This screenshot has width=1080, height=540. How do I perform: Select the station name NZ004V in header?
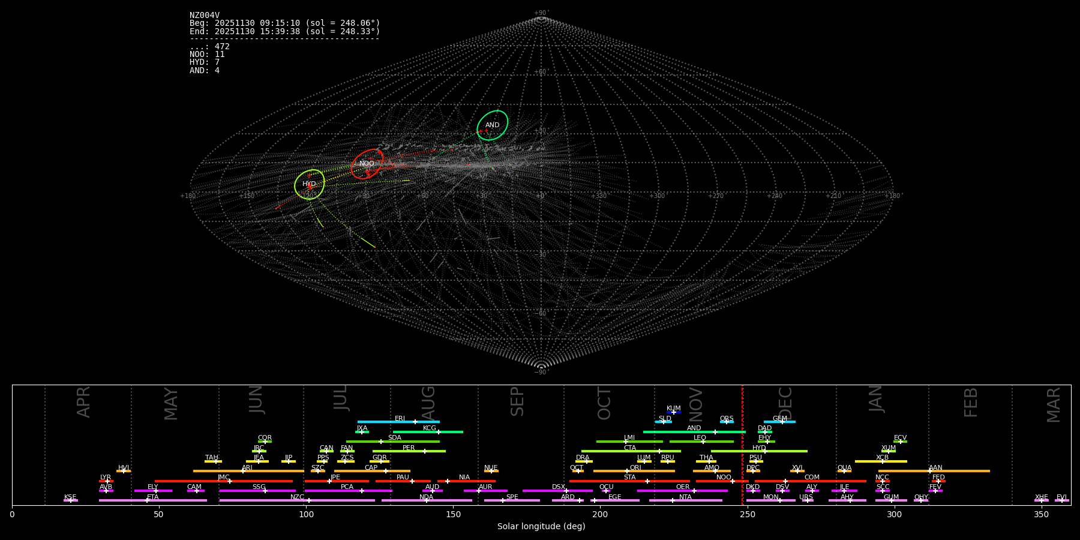(x=205, y=16)
